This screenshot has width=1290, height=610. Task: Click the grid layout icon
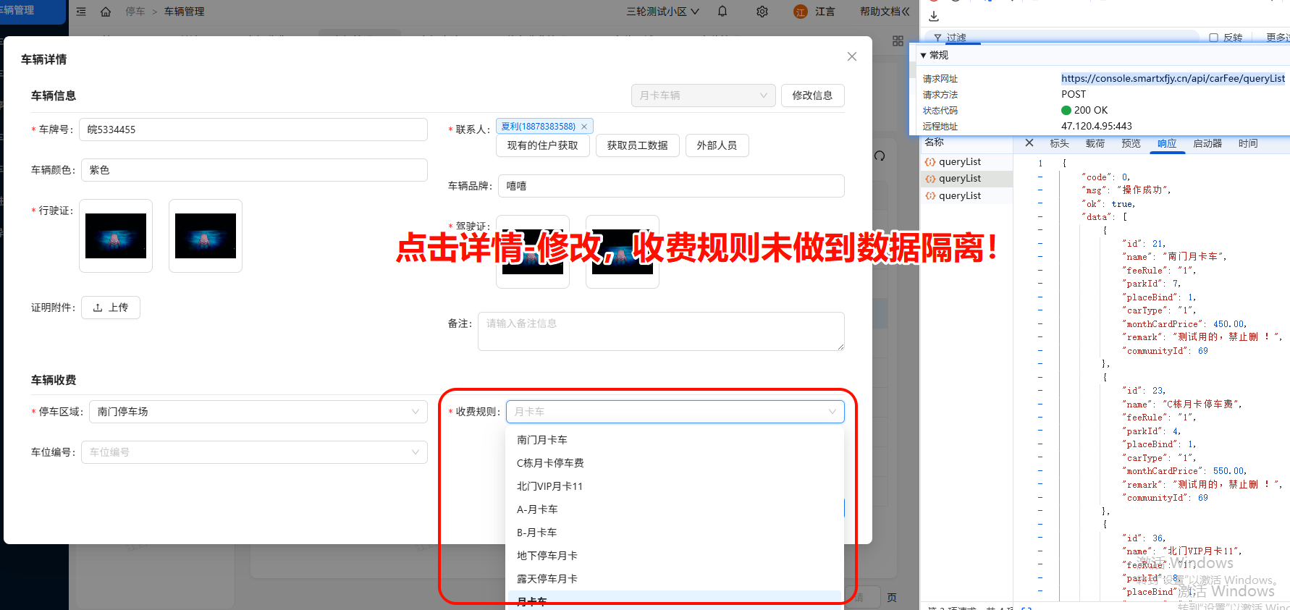[x=898, y=41]
